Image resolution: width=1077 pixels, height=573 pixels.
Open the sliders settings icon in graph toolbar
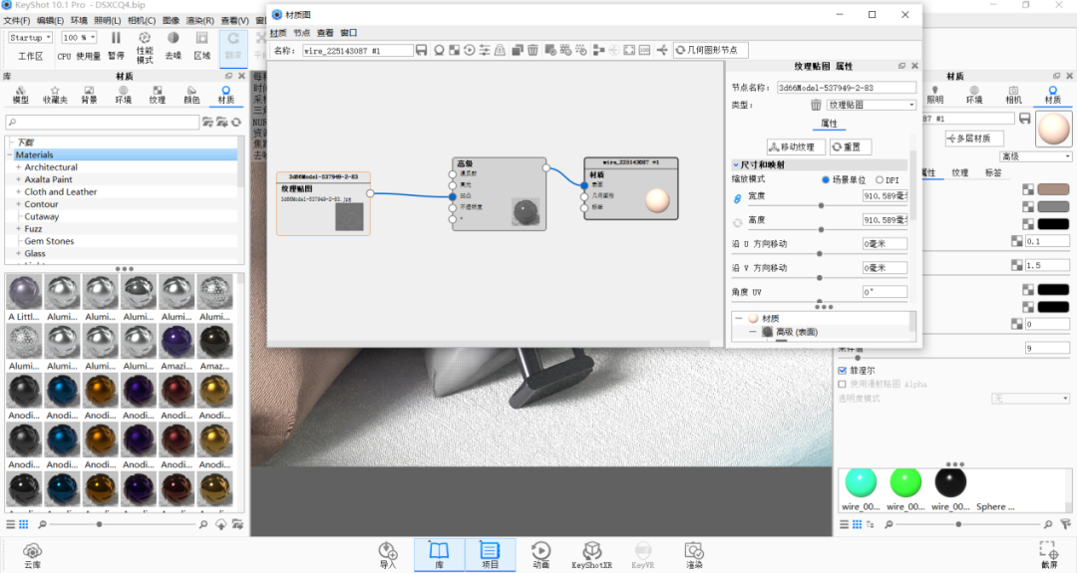[x=485, y=50]
